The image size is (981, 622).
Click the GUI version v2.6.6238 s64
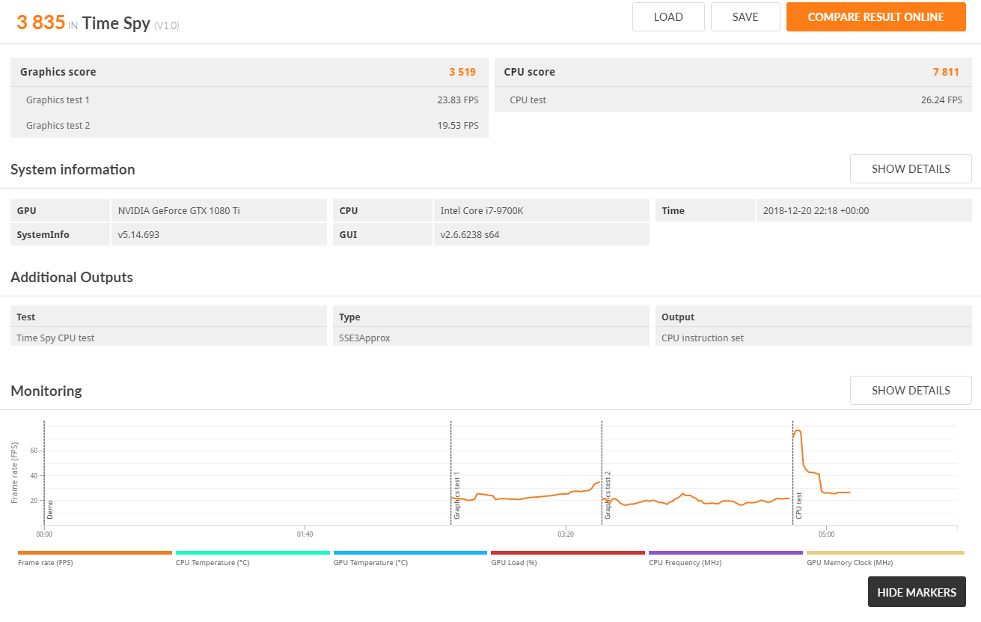(470, 234)
